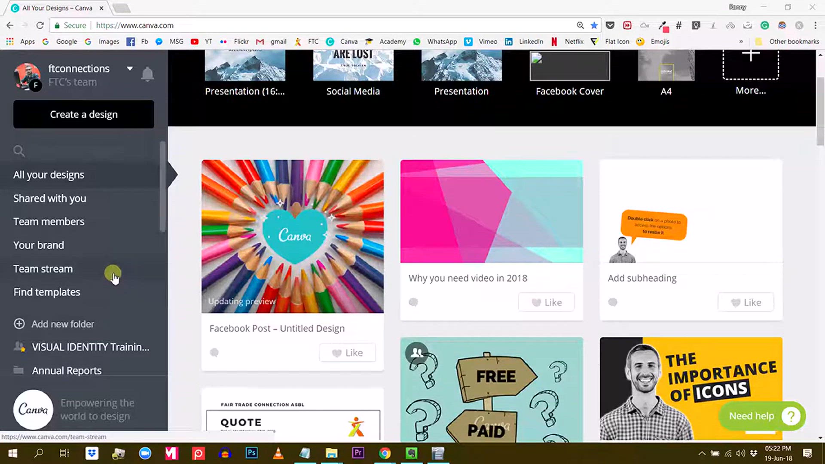Screen dimensions: 825x464
Task: Open Dropbox from taskbar
Action: (x=92, y=453)
